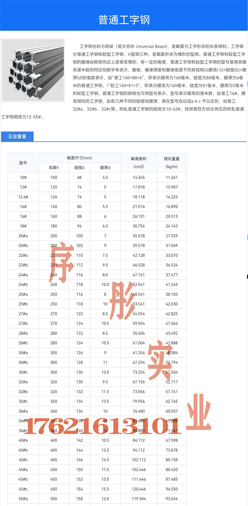
Task: Click the area value 17.818
Action: point(139,187)
